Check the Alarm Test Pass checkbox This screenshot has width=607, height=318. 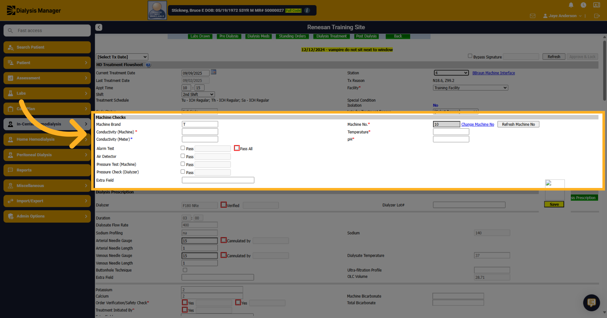click(183, 148)
